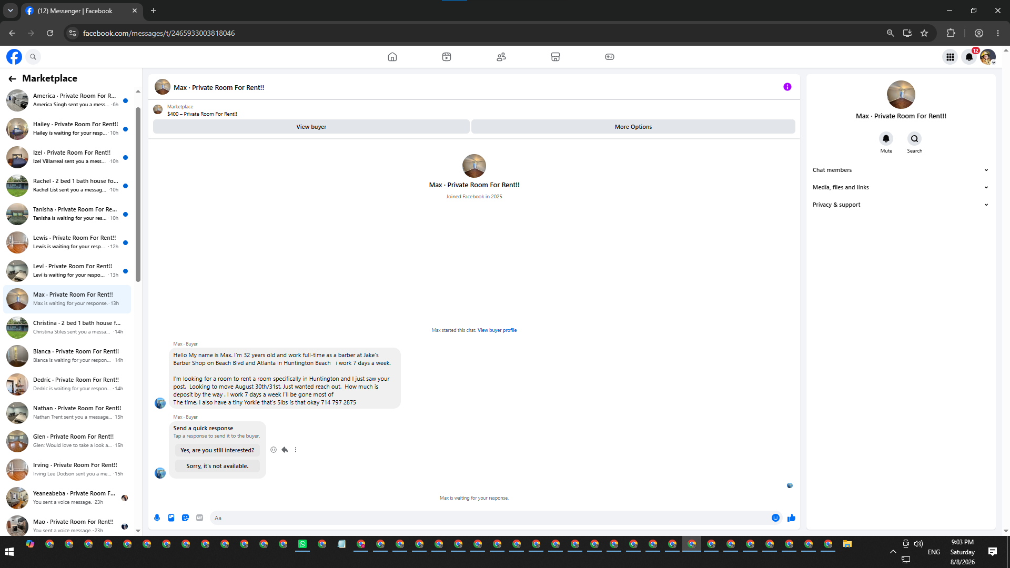The width and height of the screenshot is (1010, 568).
Task: Choose a sticker with the sticker icon
Action: coord(186,518)
